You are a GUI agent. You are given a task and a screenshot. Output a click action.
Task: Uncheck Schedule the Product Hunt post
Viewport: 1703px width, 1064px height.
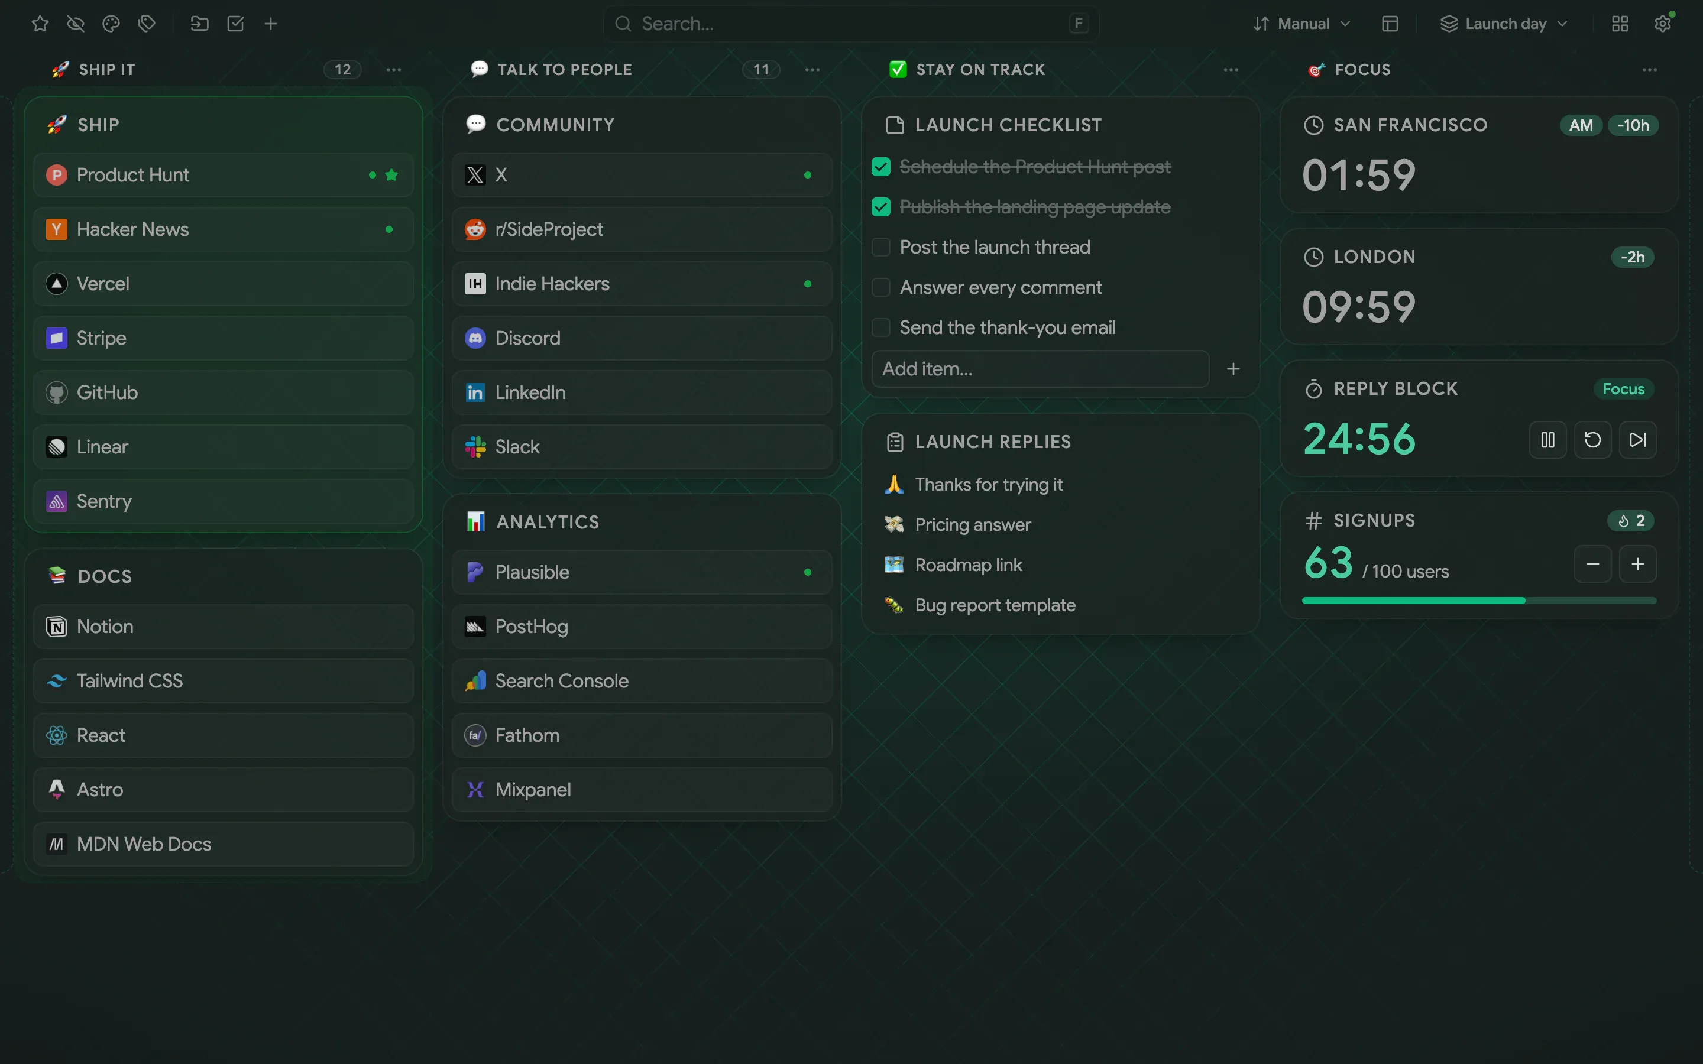pos(881,167)
